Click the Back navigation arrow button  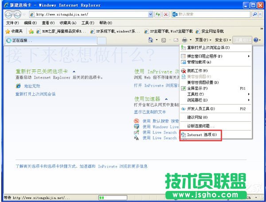(8, 14)
